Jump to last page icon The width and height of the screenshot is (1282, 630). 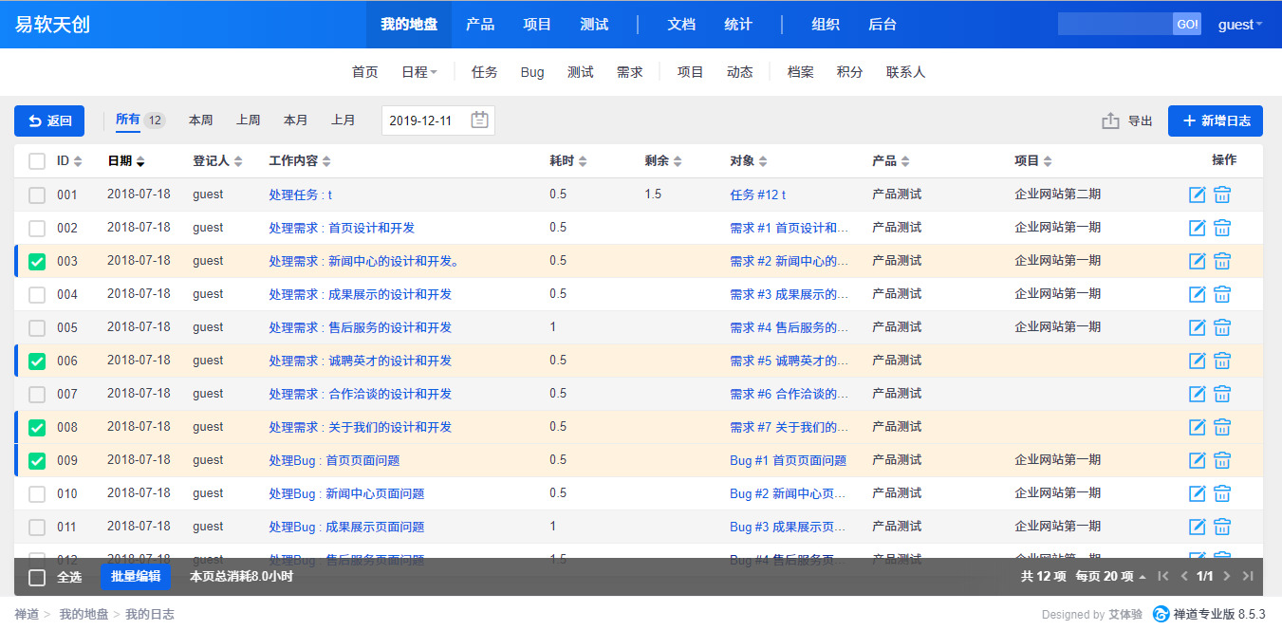[1248, 576]
